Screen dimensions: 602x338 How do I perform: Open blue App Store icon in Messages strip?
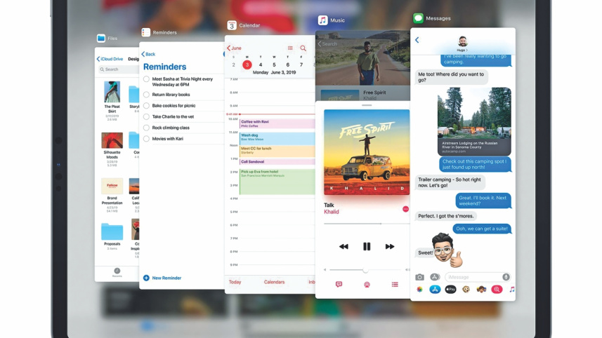[x=435, y=290]
